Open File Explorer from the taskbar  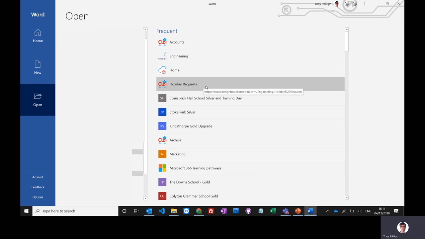(174, 211)
